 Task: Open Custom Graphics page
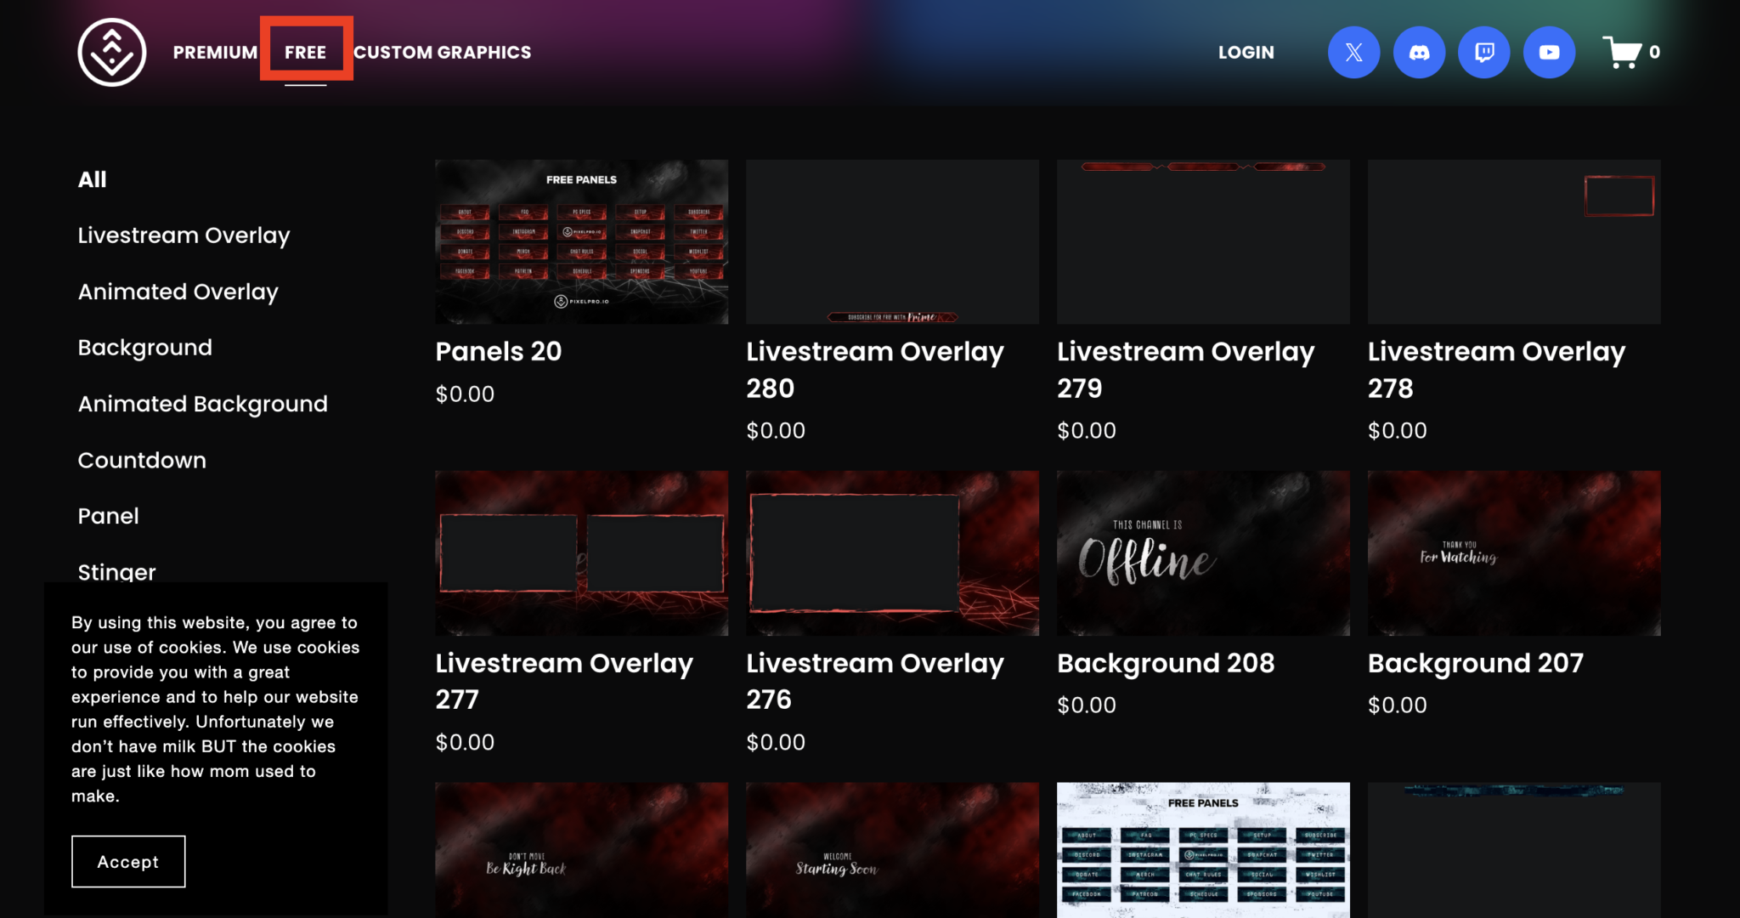point(442,52)
